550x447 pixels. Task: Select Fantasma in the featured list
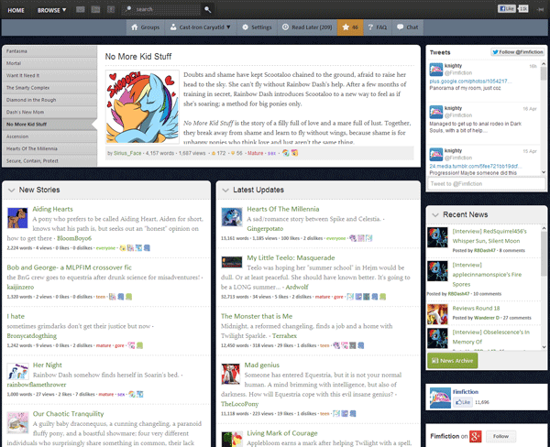(49, 51)
